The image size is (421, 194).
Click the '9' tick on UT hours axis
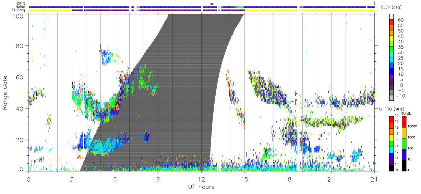[158, 179]
